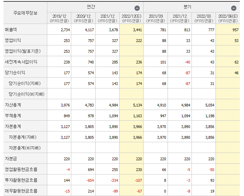This screenshot has height=196, width=244.
Task: Select the 부채총계 row label
Action: point(13,116)
